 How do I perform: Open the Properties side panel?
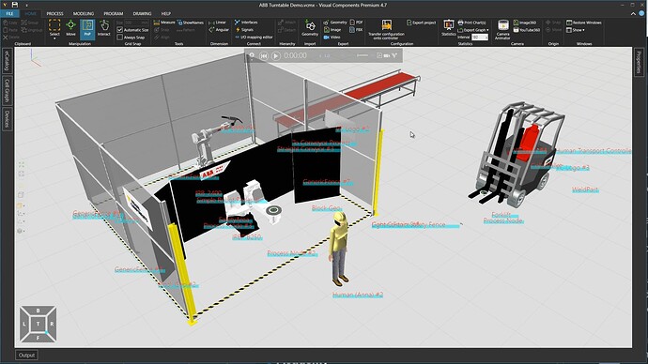639,62
